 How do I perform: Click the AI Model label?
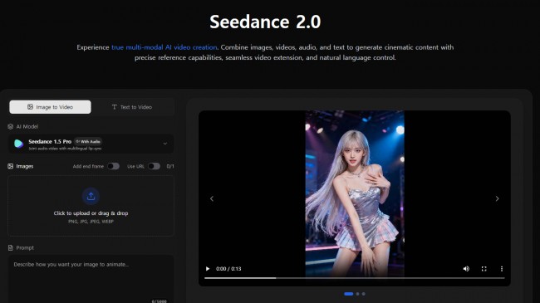tap(27, 127)
